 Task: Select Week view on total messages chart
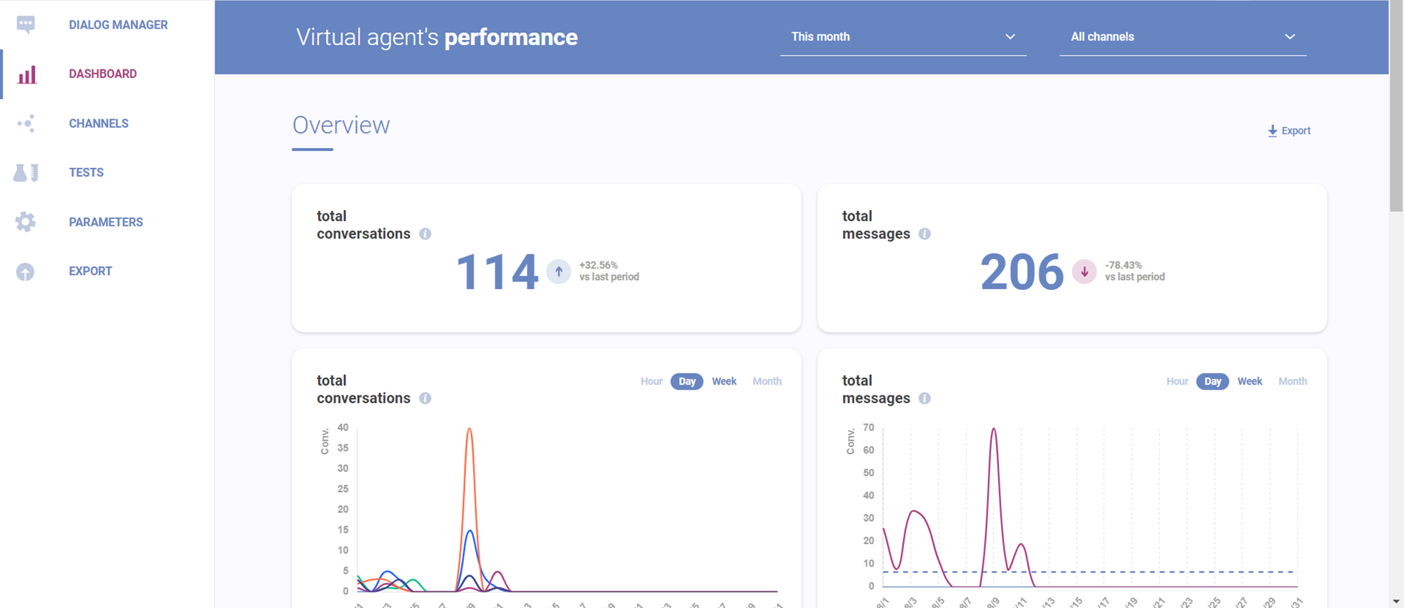point(1250,381)
